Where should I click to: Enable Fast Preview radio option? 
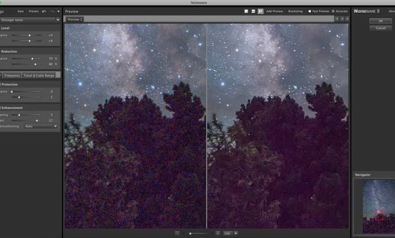pyautogui.click(x=310, y=11)
